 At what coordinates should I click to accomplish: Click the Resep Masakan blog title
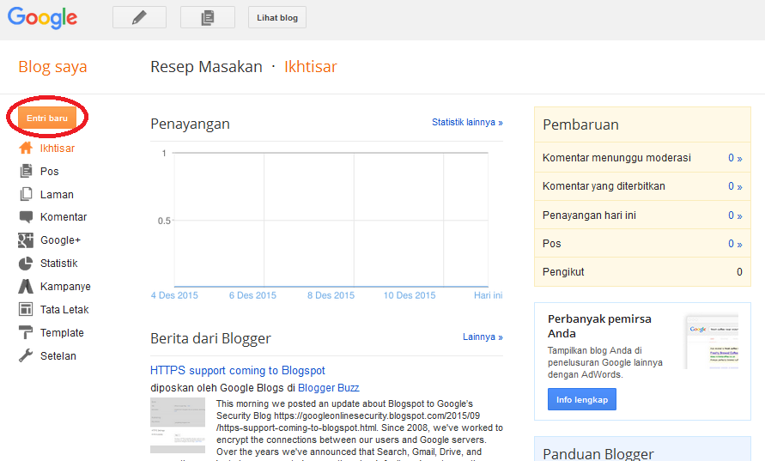pos(206,66)
